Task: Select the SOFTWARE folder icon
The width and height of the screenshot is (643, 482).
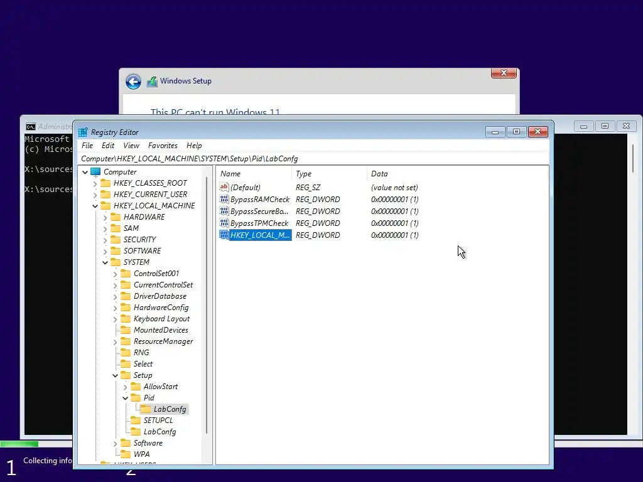Action: pos(116,251)
